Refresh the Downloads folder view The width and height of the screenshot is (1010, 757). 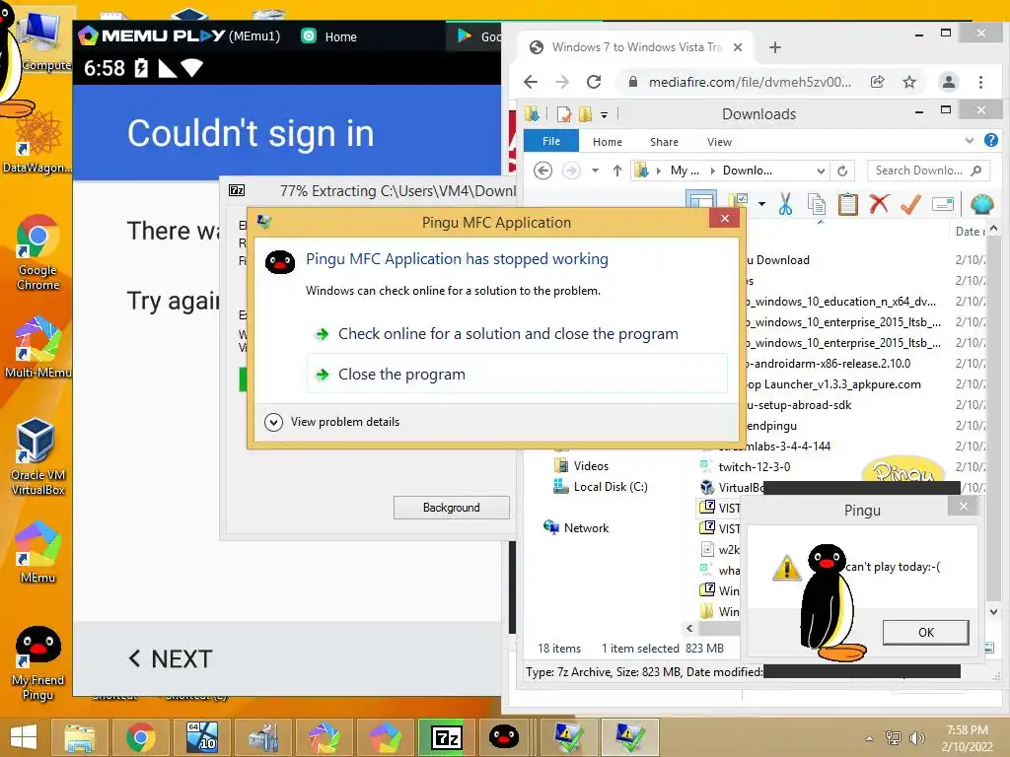(842, 171)
